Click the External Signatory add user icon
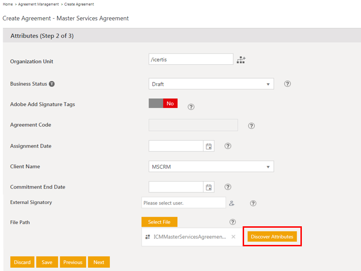 (232, 203)
